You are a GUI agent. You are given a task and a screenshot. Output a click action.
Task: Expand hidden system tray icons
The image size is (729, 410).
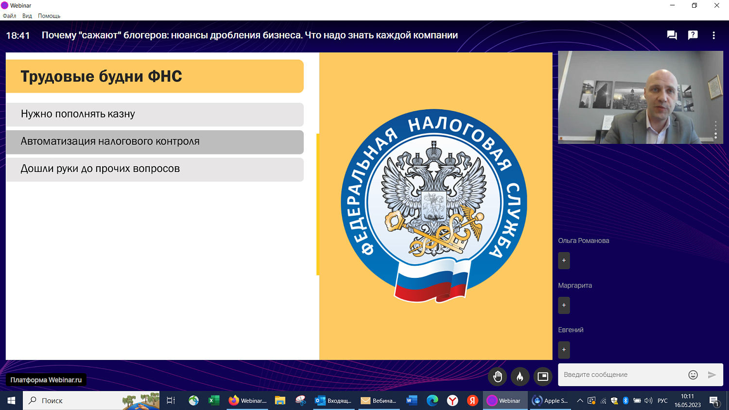[580, 401]
